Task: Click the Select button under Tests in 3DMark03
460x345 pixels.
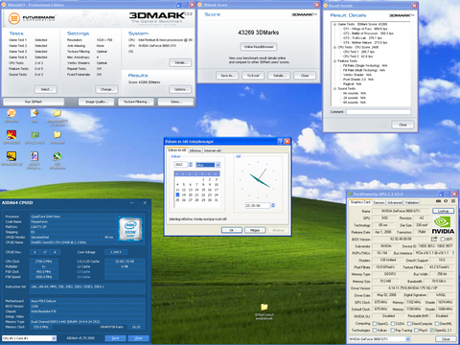Action: click(46, 89)
